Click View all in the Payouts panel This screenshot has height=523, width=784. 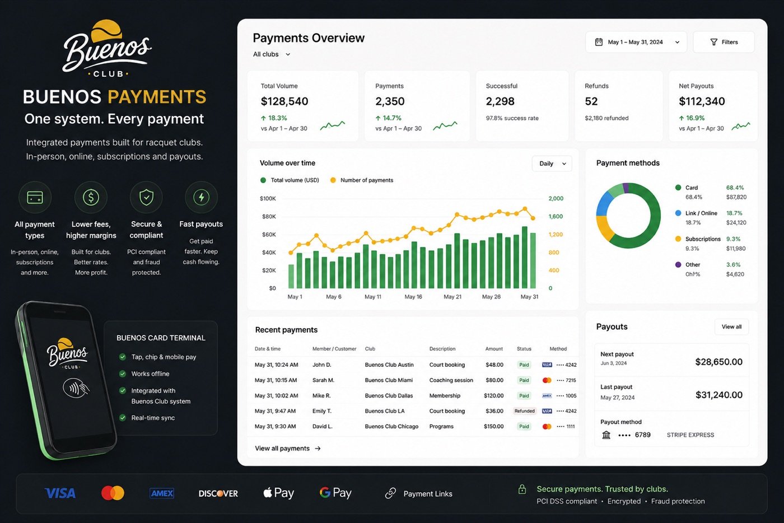pyautogui.click(x=731, y=327)
